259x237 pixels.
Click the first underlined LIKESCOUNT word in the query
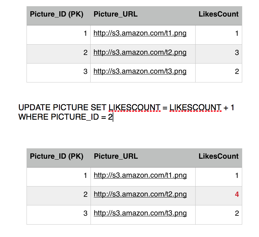click(134, 108)
